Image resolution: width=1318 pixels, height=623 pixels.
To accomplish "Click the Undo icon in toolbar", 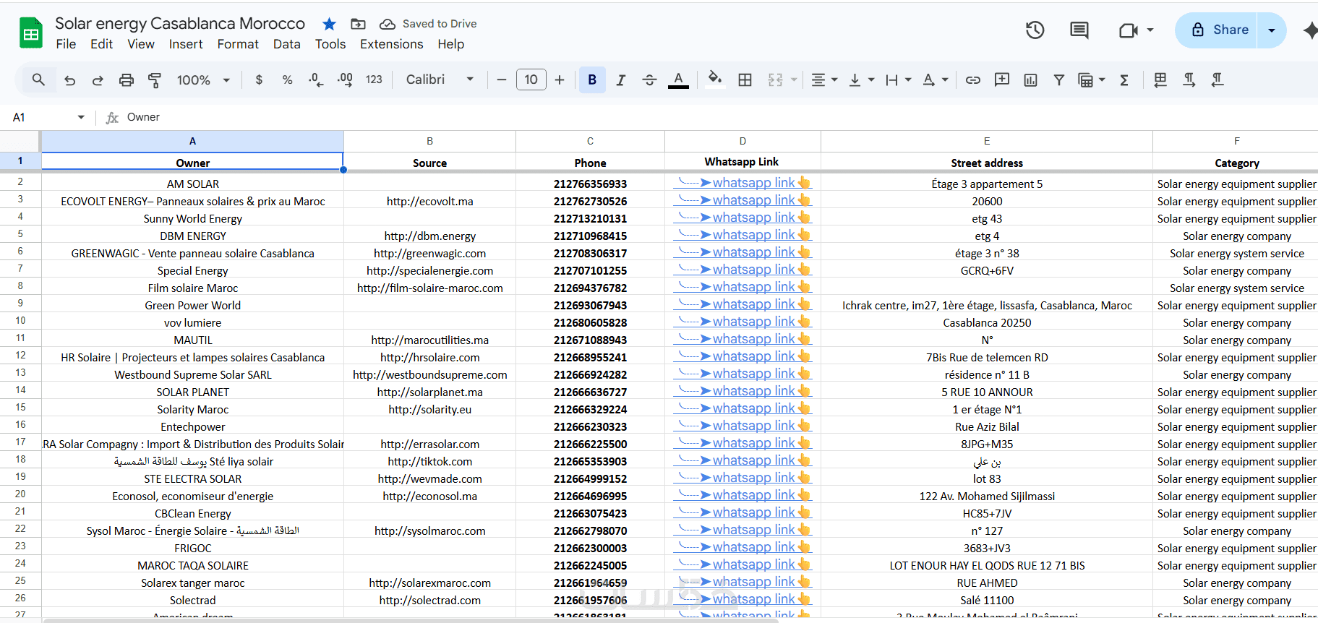I will coord(69,80).
